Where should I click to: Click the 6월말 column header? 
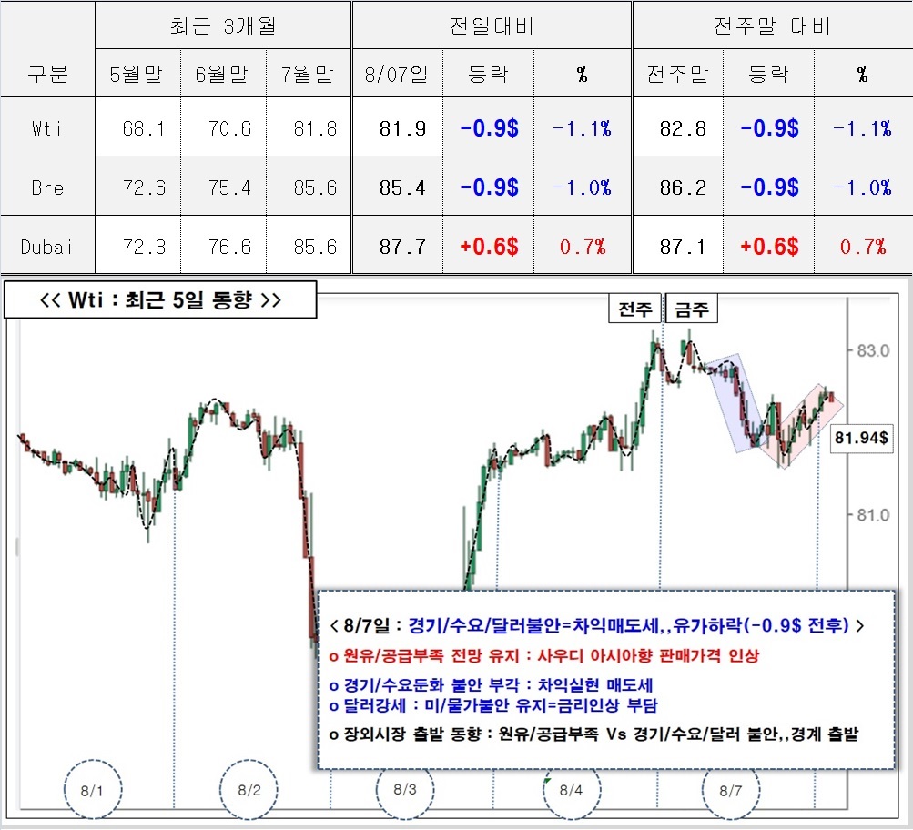click(x=222, y=74)
